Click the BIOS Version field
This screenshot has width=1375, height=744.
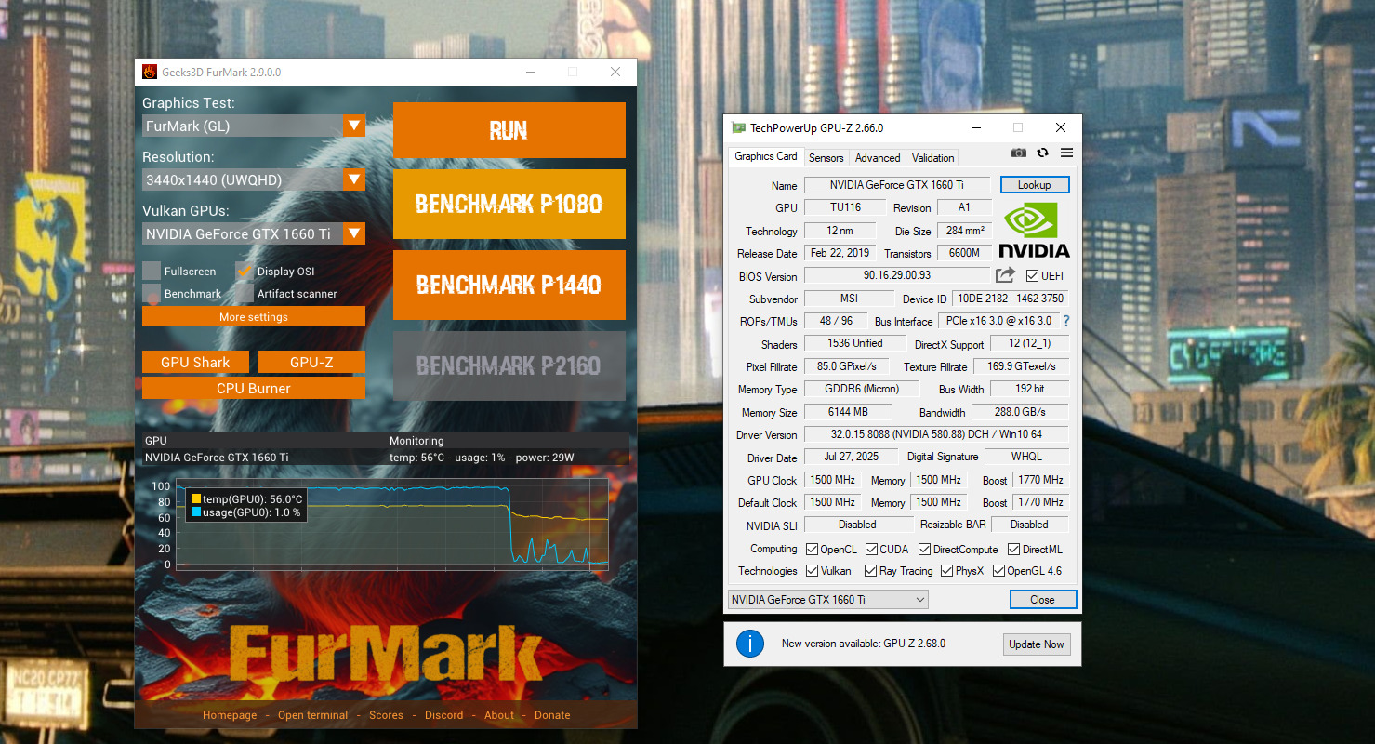[x=897, y=275]
